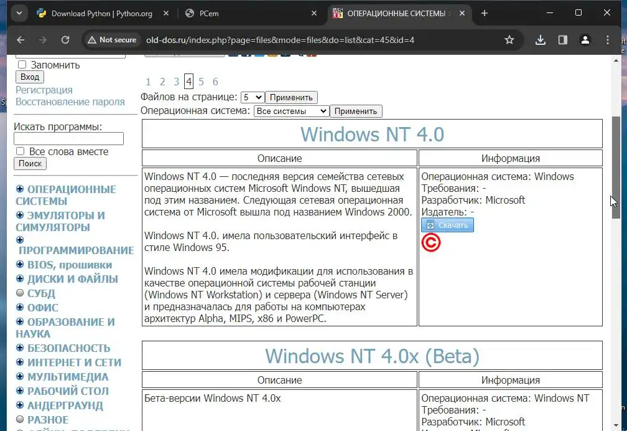
Task: Open Windows NT 4.0x (Beta) title link
Action: [372, 356]
